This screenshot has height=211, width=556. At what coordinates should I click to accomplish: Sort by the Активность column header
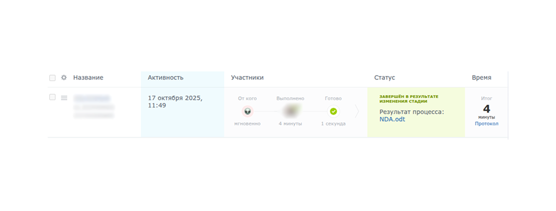pos(165,78)
